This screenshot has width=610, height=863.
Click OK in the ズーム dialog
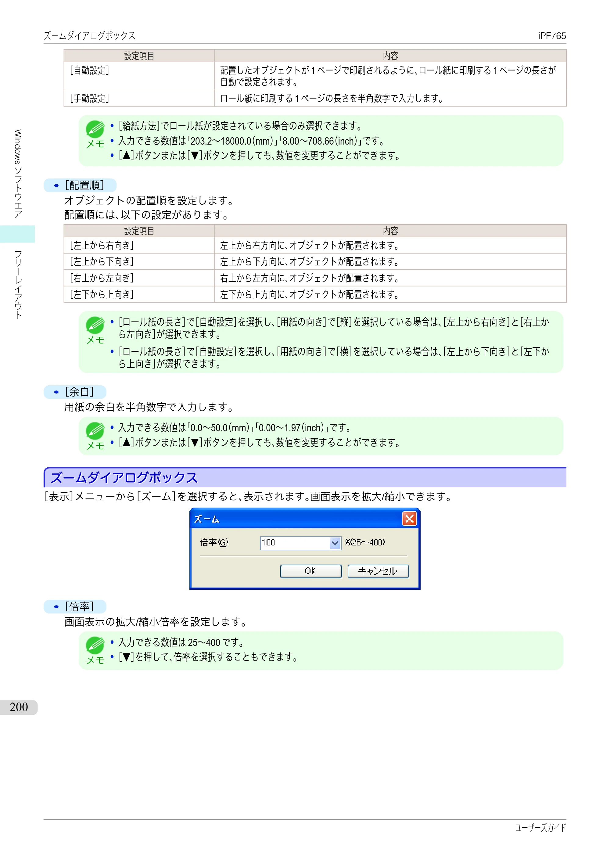coord(311,571)
